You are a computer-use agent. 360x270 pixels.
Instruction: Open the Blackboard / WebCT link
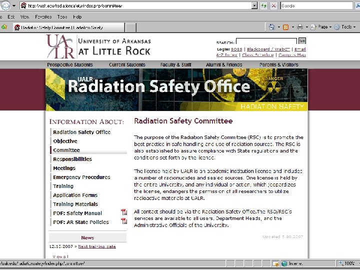268,49
